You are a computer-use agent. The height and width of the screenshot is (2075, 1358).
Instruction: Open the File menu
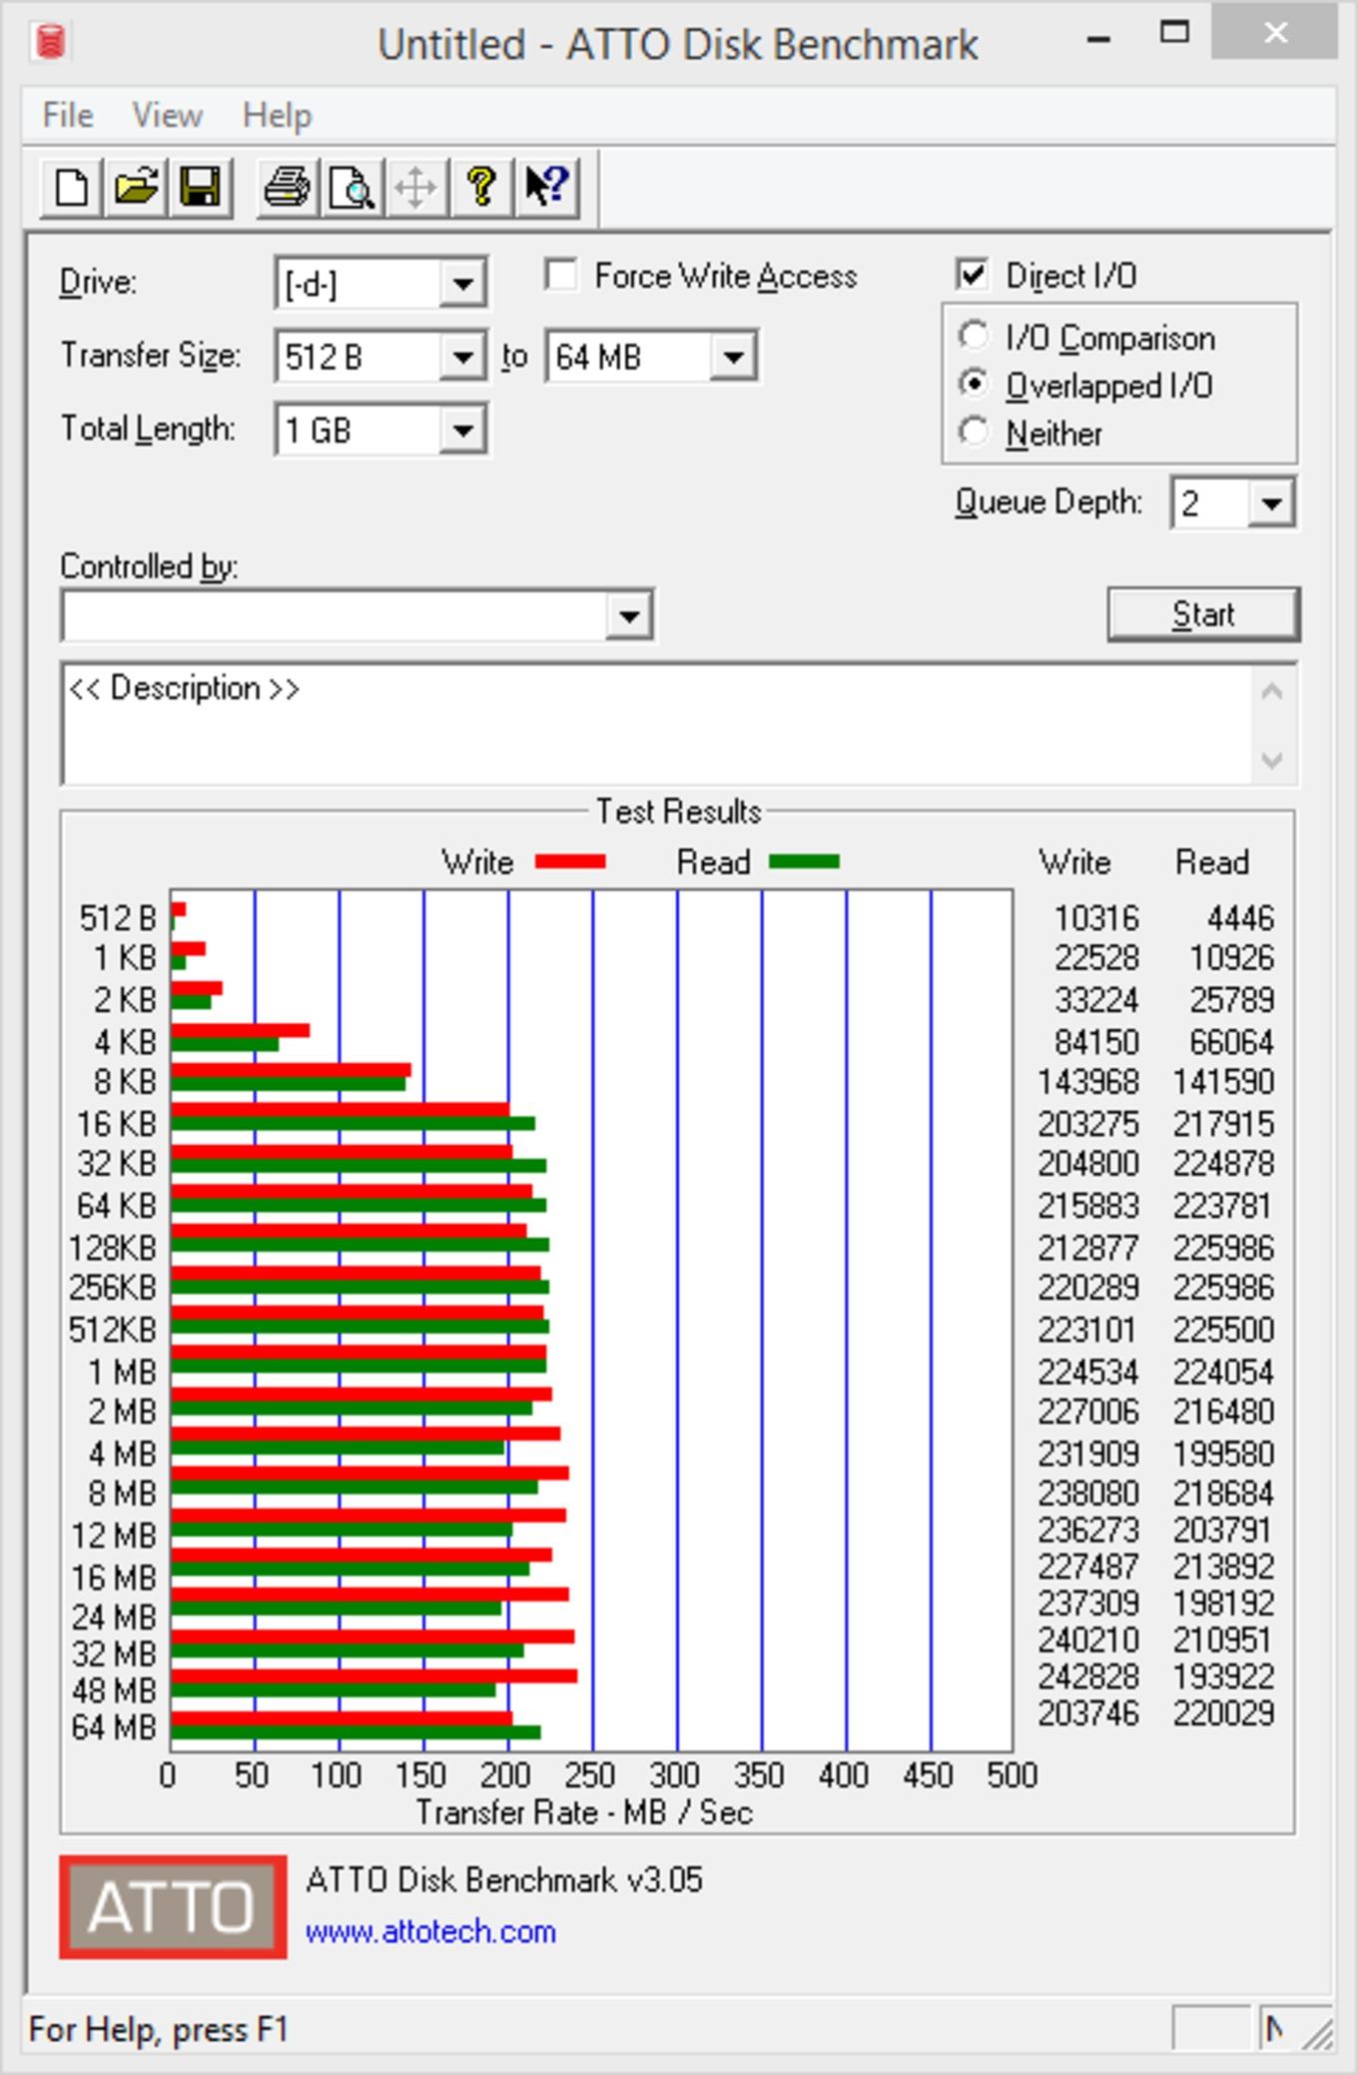click(68, 115)
